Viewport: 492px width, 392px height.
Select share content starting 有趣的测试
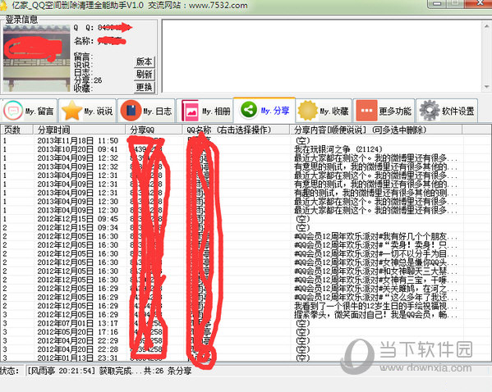[x=375, y=193]
